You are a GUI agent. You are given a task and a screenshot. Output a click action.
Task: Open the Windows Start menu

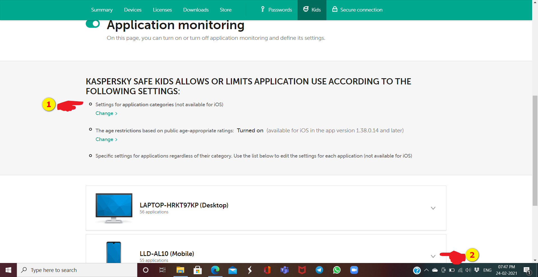click(8, 270)
